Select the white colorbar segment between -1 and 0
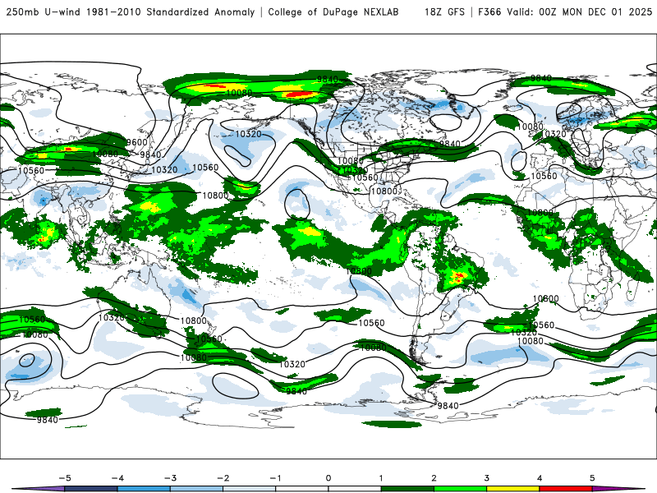Screen dimensions: 657x493 tap(301, 489)
